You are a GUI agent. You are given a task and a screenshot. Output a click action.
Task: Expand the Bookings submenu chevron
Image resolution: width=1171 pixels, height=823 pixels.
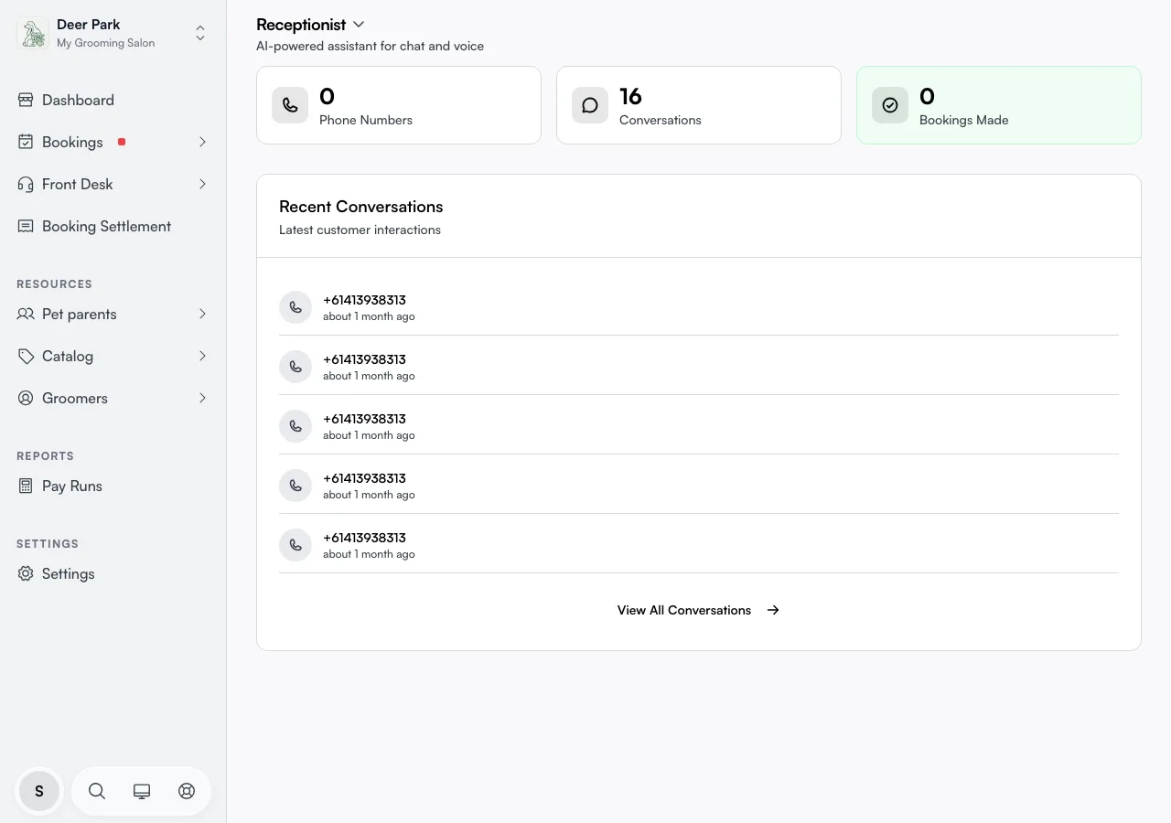[x=202, y=142]
